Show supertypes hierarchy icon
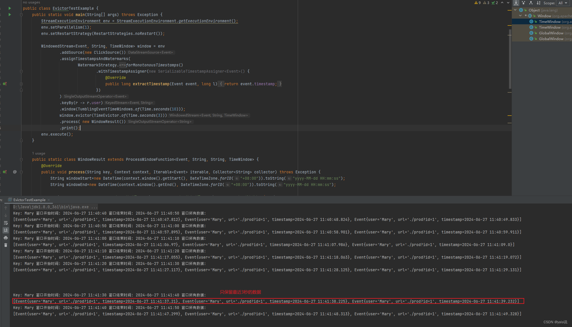This screenshot has width=572, height=327. coord(523,3)
